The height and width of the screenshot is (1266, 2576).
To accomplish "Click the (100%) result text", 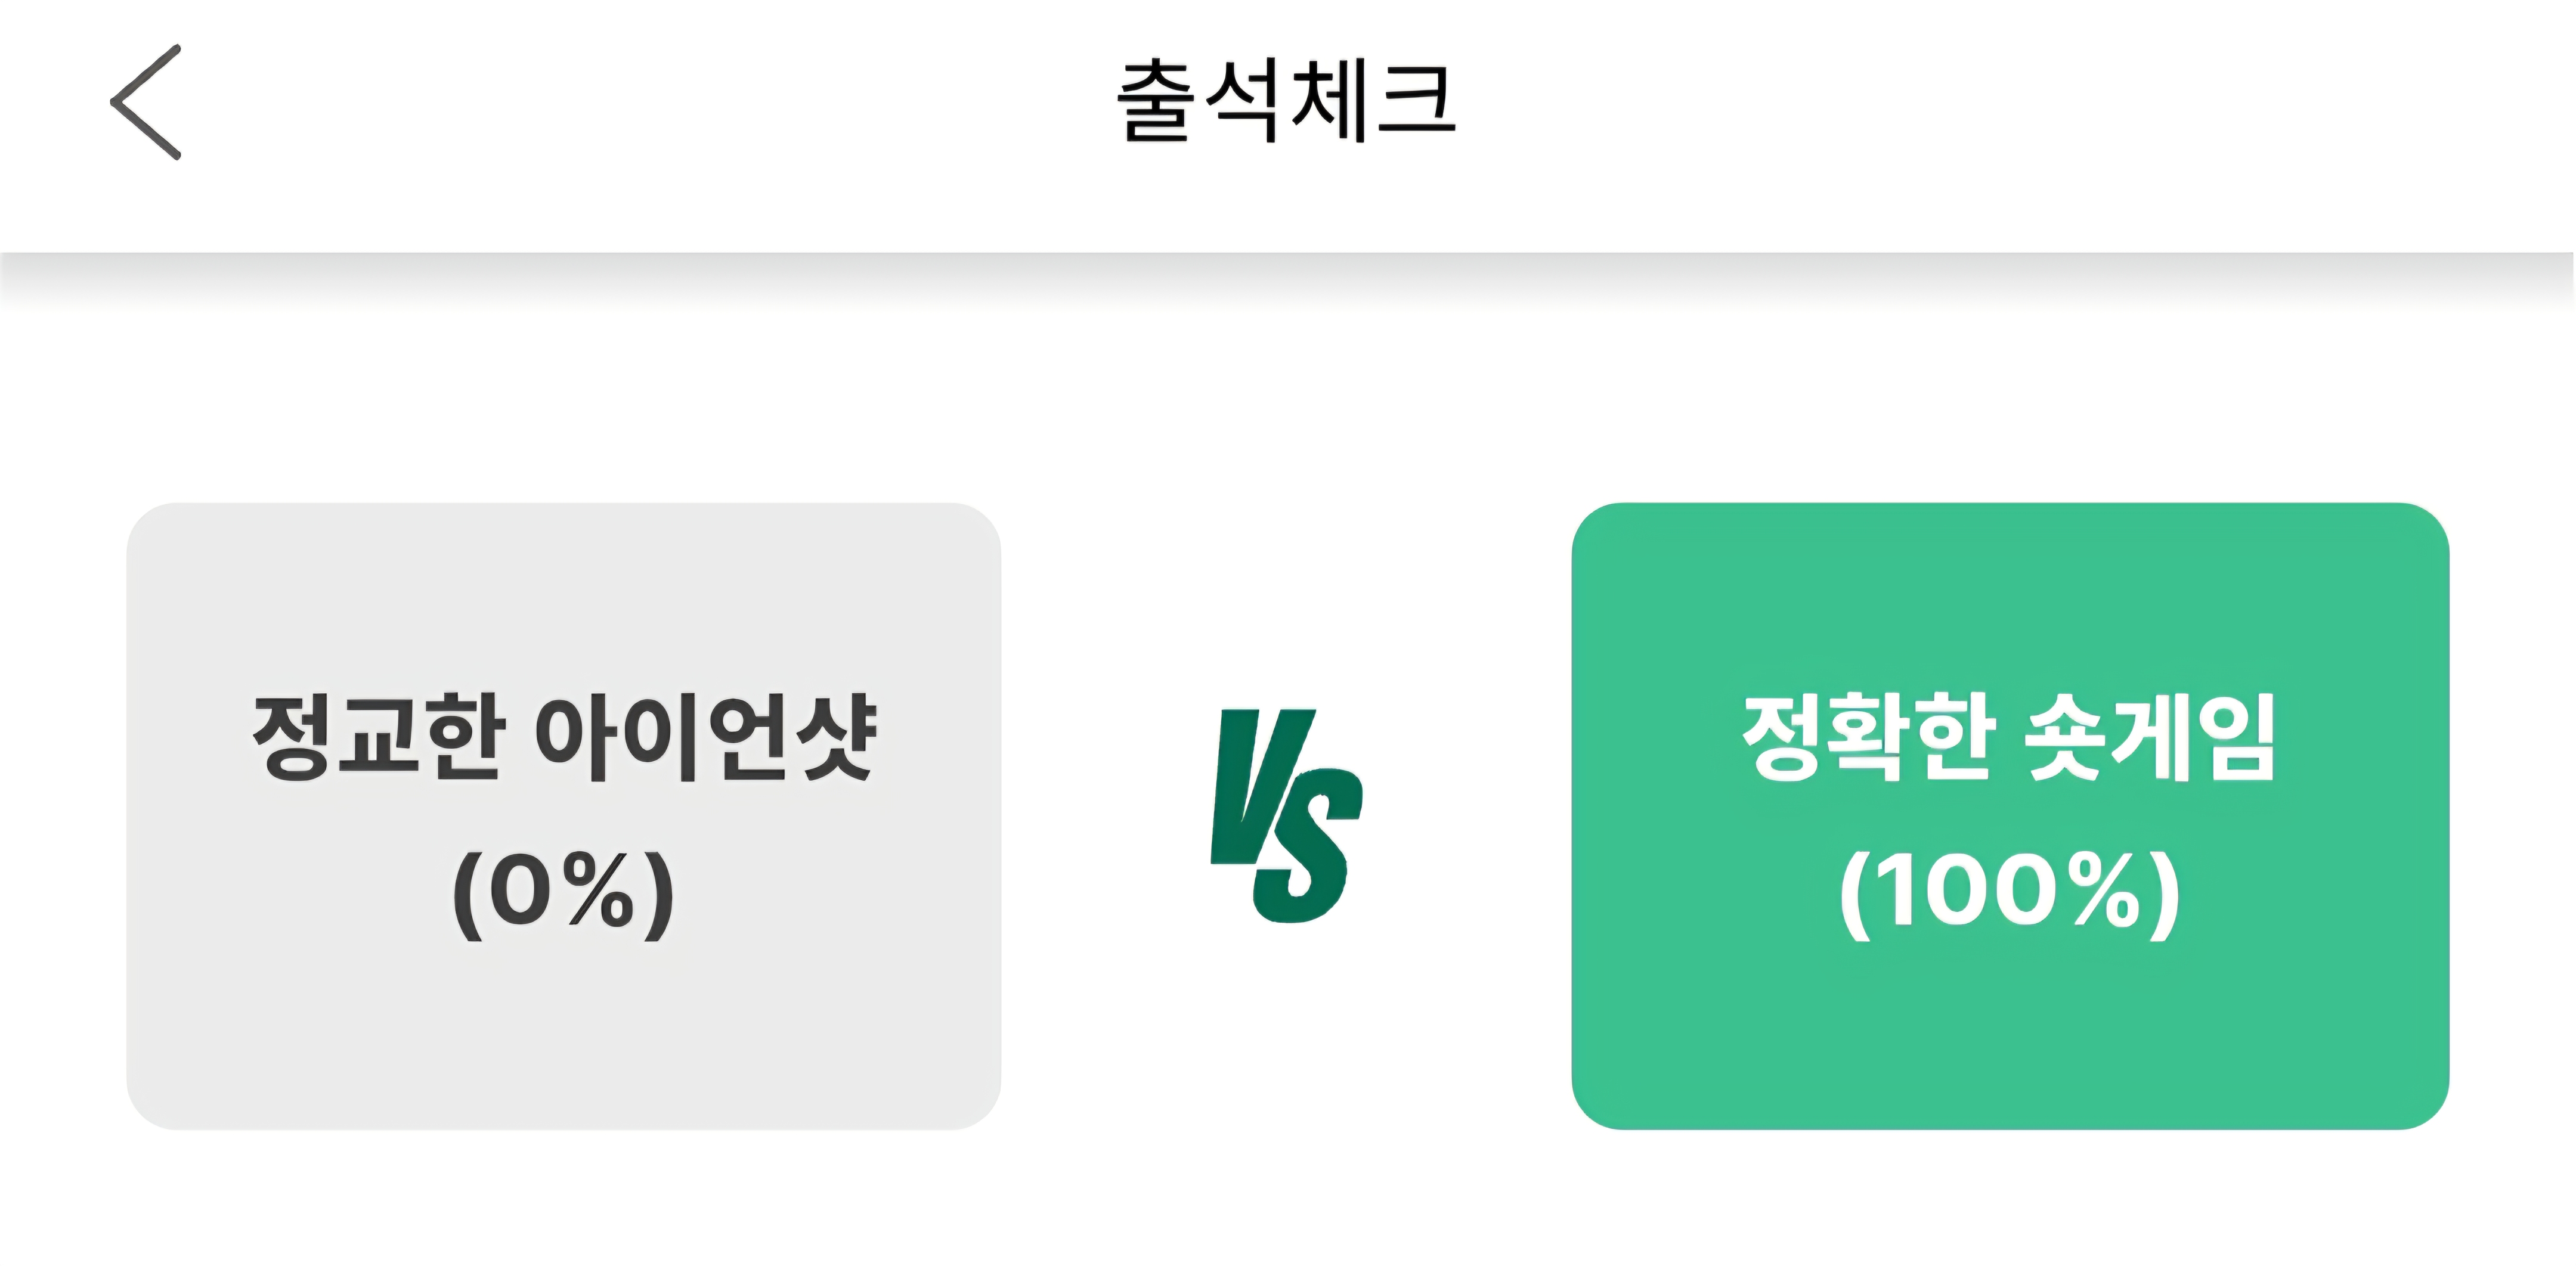I will click(x=2009, y=892).
